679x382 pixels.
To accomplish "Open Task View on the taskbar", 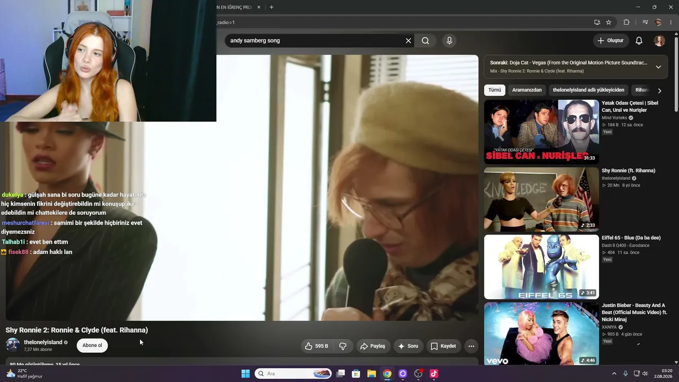I will pos(341,374).
